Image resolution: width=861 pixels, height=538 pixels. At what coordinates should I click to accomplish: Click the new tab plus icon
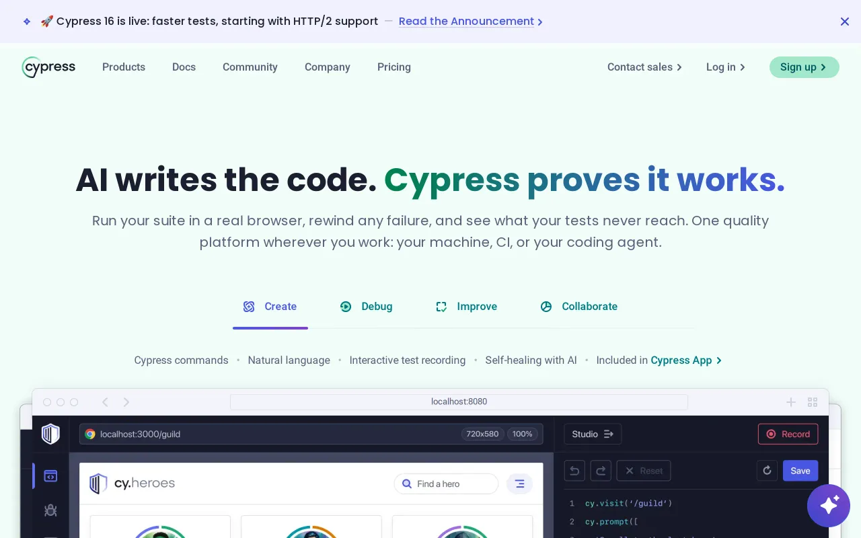tap(791, 402)
